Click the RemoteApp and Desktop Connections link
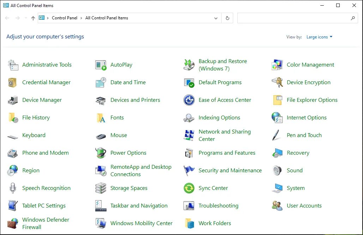The image size is (363, 235). click(141, 171)
